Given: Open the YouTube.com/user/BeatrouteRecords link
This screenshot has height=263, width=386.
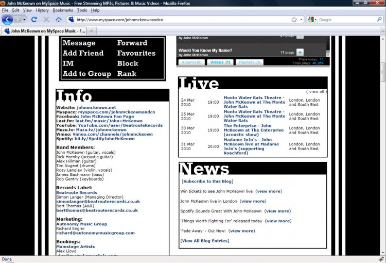Looking at the screenshot, I should tap(120, 125).
